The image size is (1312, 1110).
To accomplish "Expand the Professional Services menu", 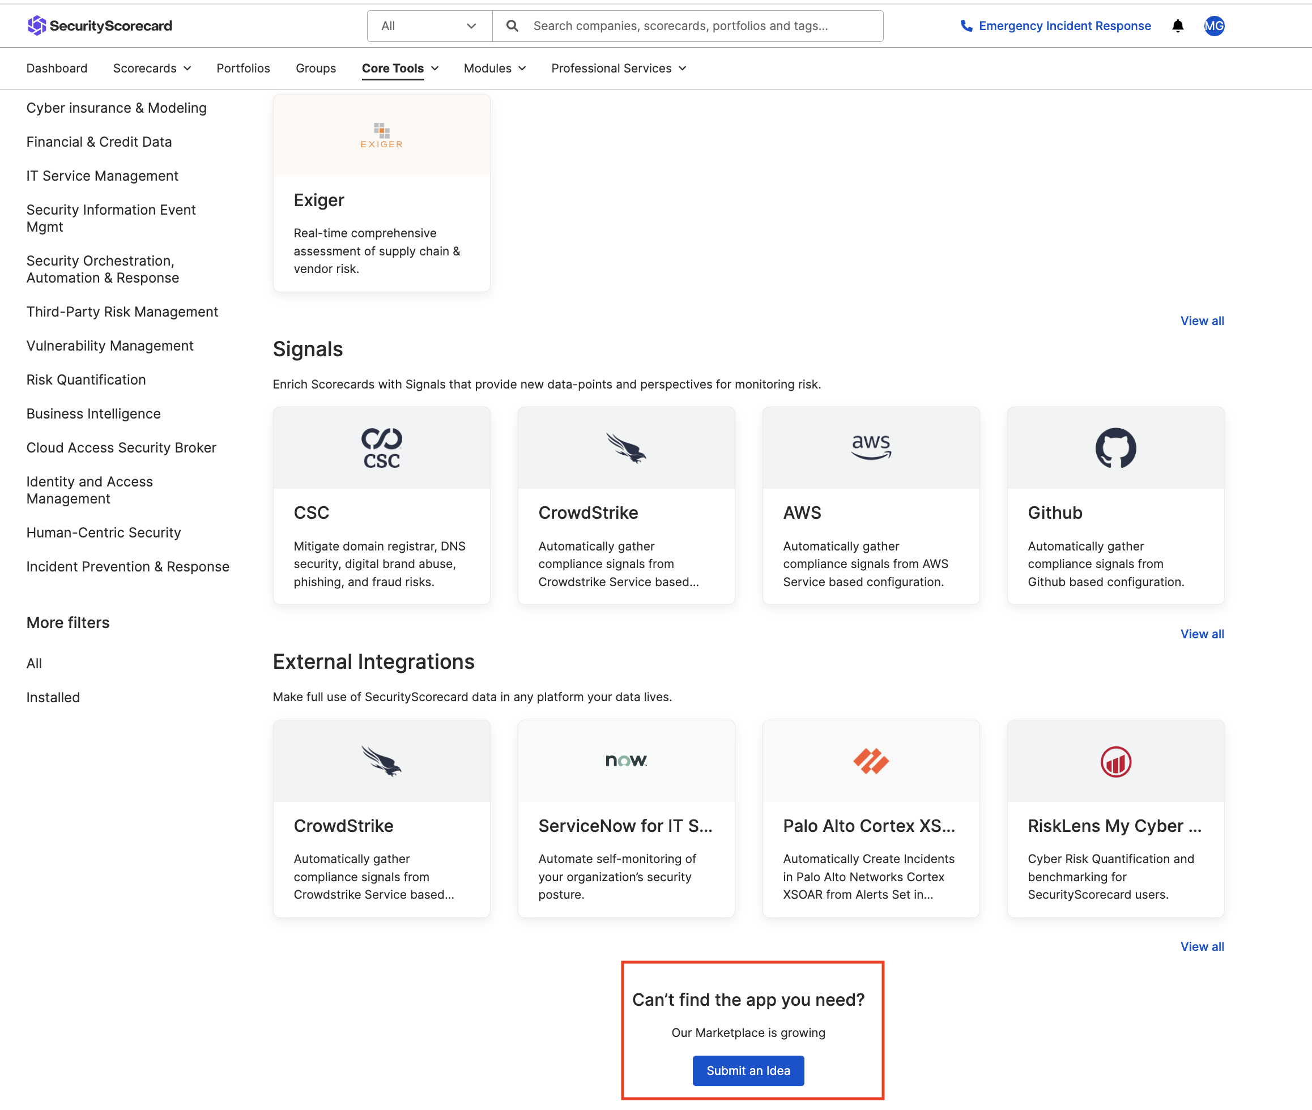I will tap(619, 68).
